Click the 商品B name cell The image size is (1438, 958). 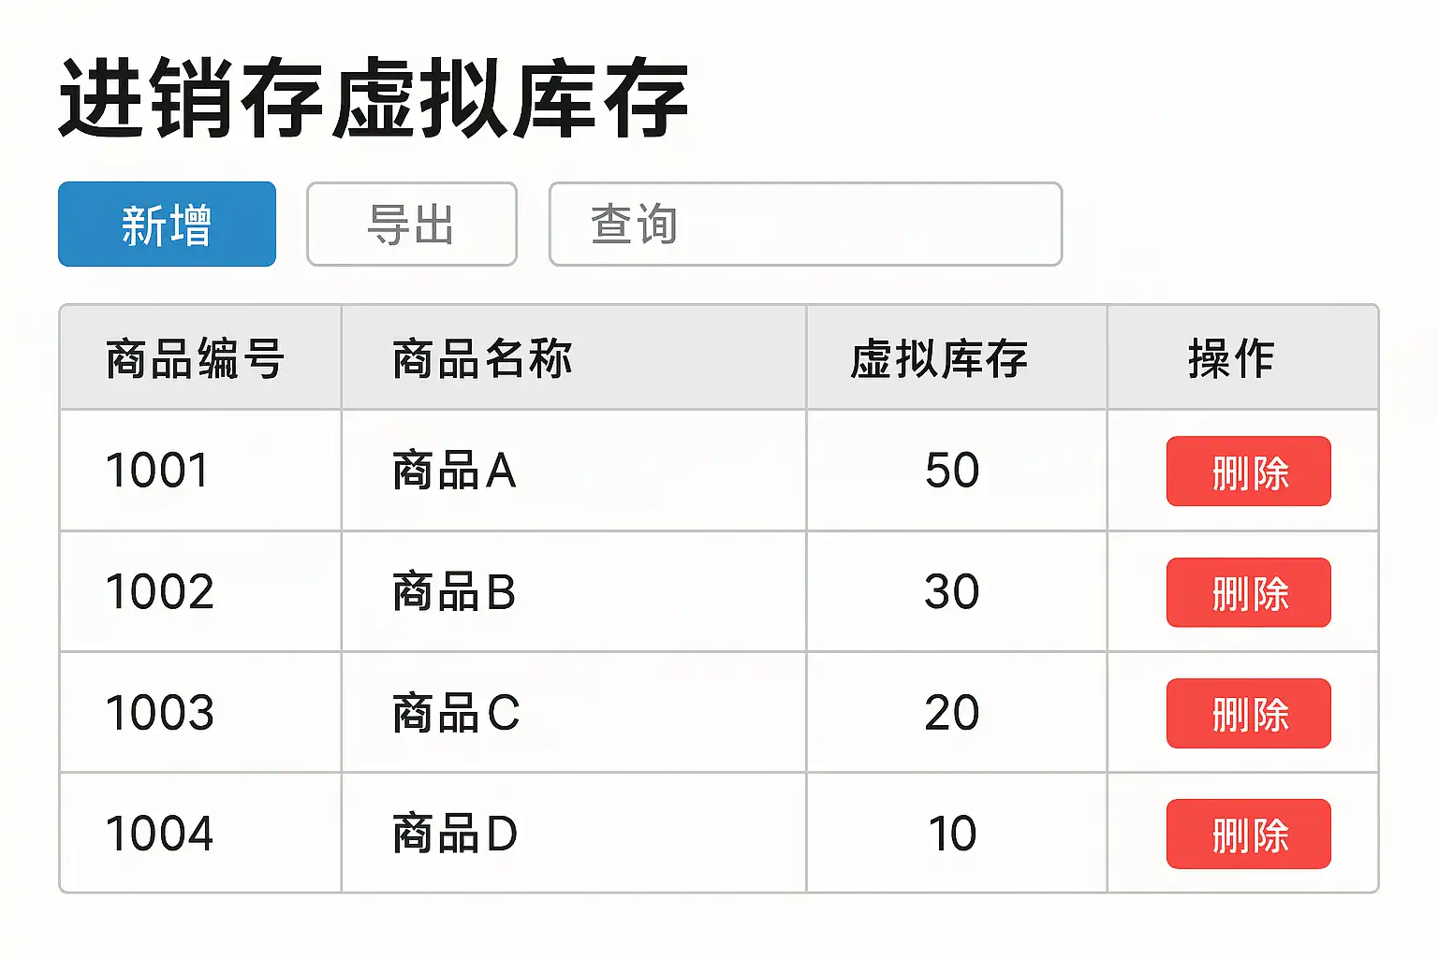454,592
